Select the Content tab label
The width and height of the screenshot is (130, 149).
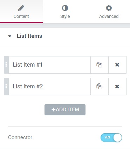(21, 16)
